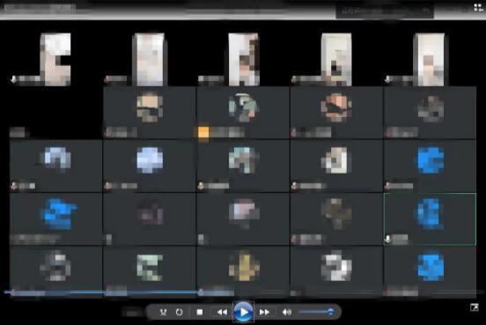
Task: Click the blue seek bar progress track
Action: [102, 292]
